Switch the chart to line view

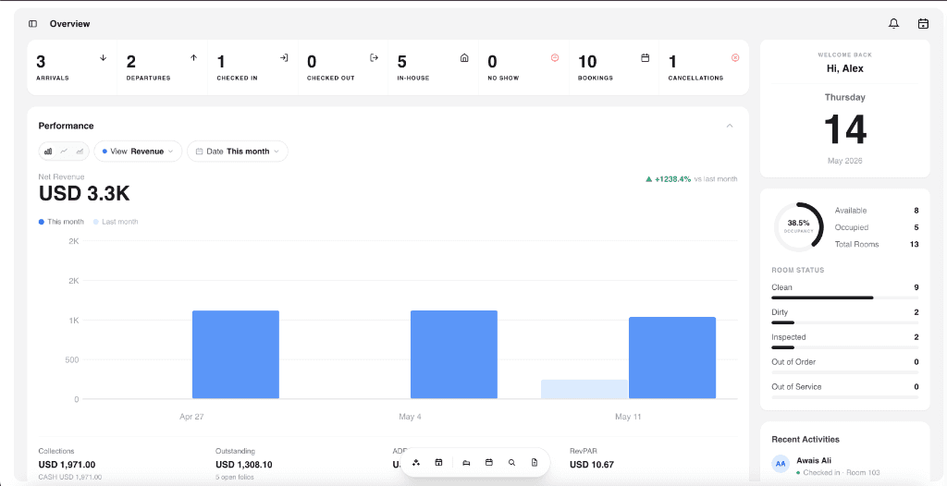64,152
